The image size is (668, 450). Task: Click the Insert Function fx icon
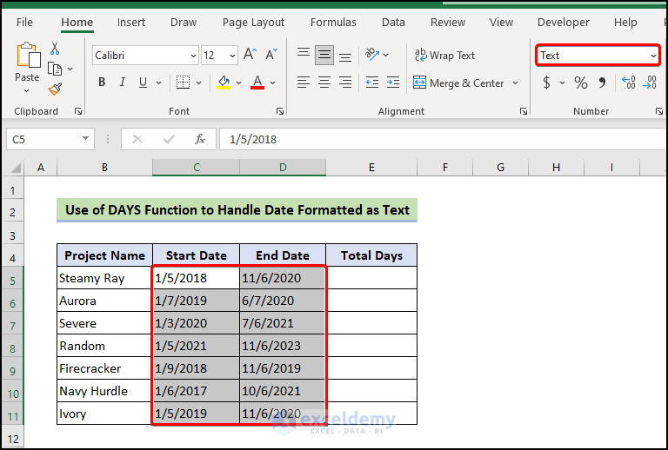pyautogui.click(x=199, y=139)
